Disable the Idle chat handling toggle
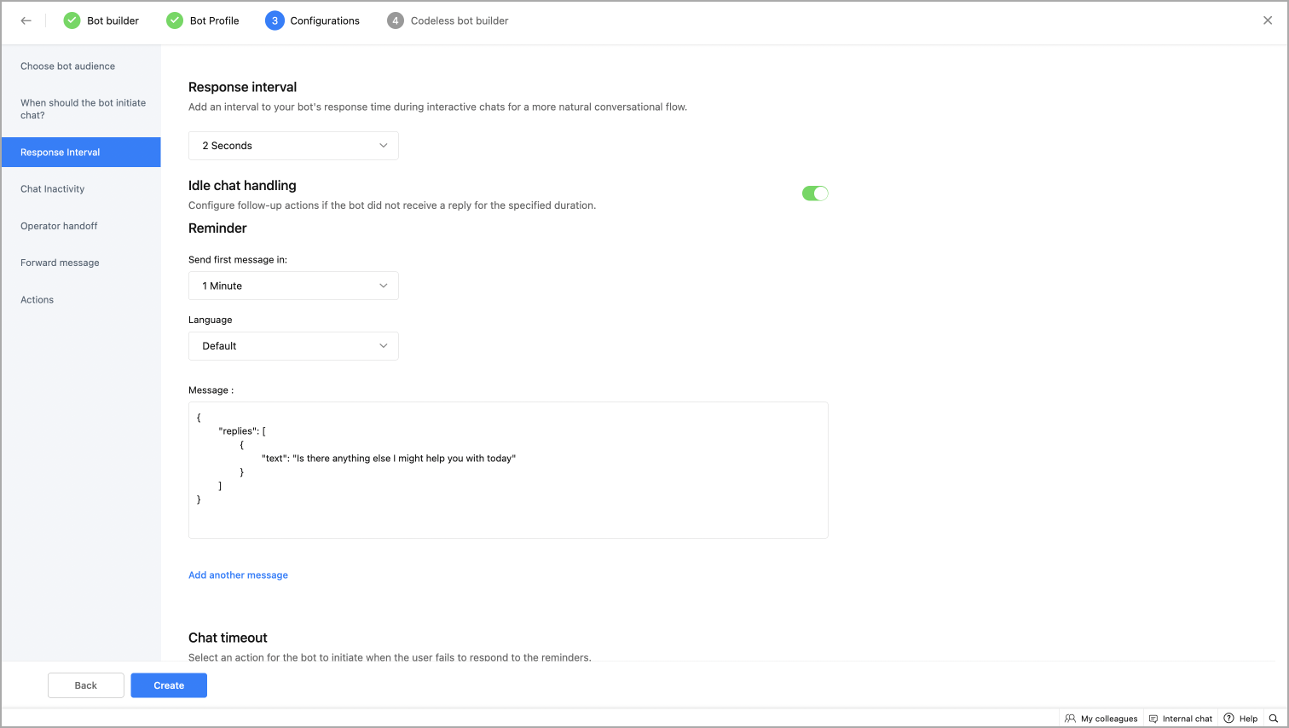Screen dimensions: 1289x728 (x=815, y=194)
